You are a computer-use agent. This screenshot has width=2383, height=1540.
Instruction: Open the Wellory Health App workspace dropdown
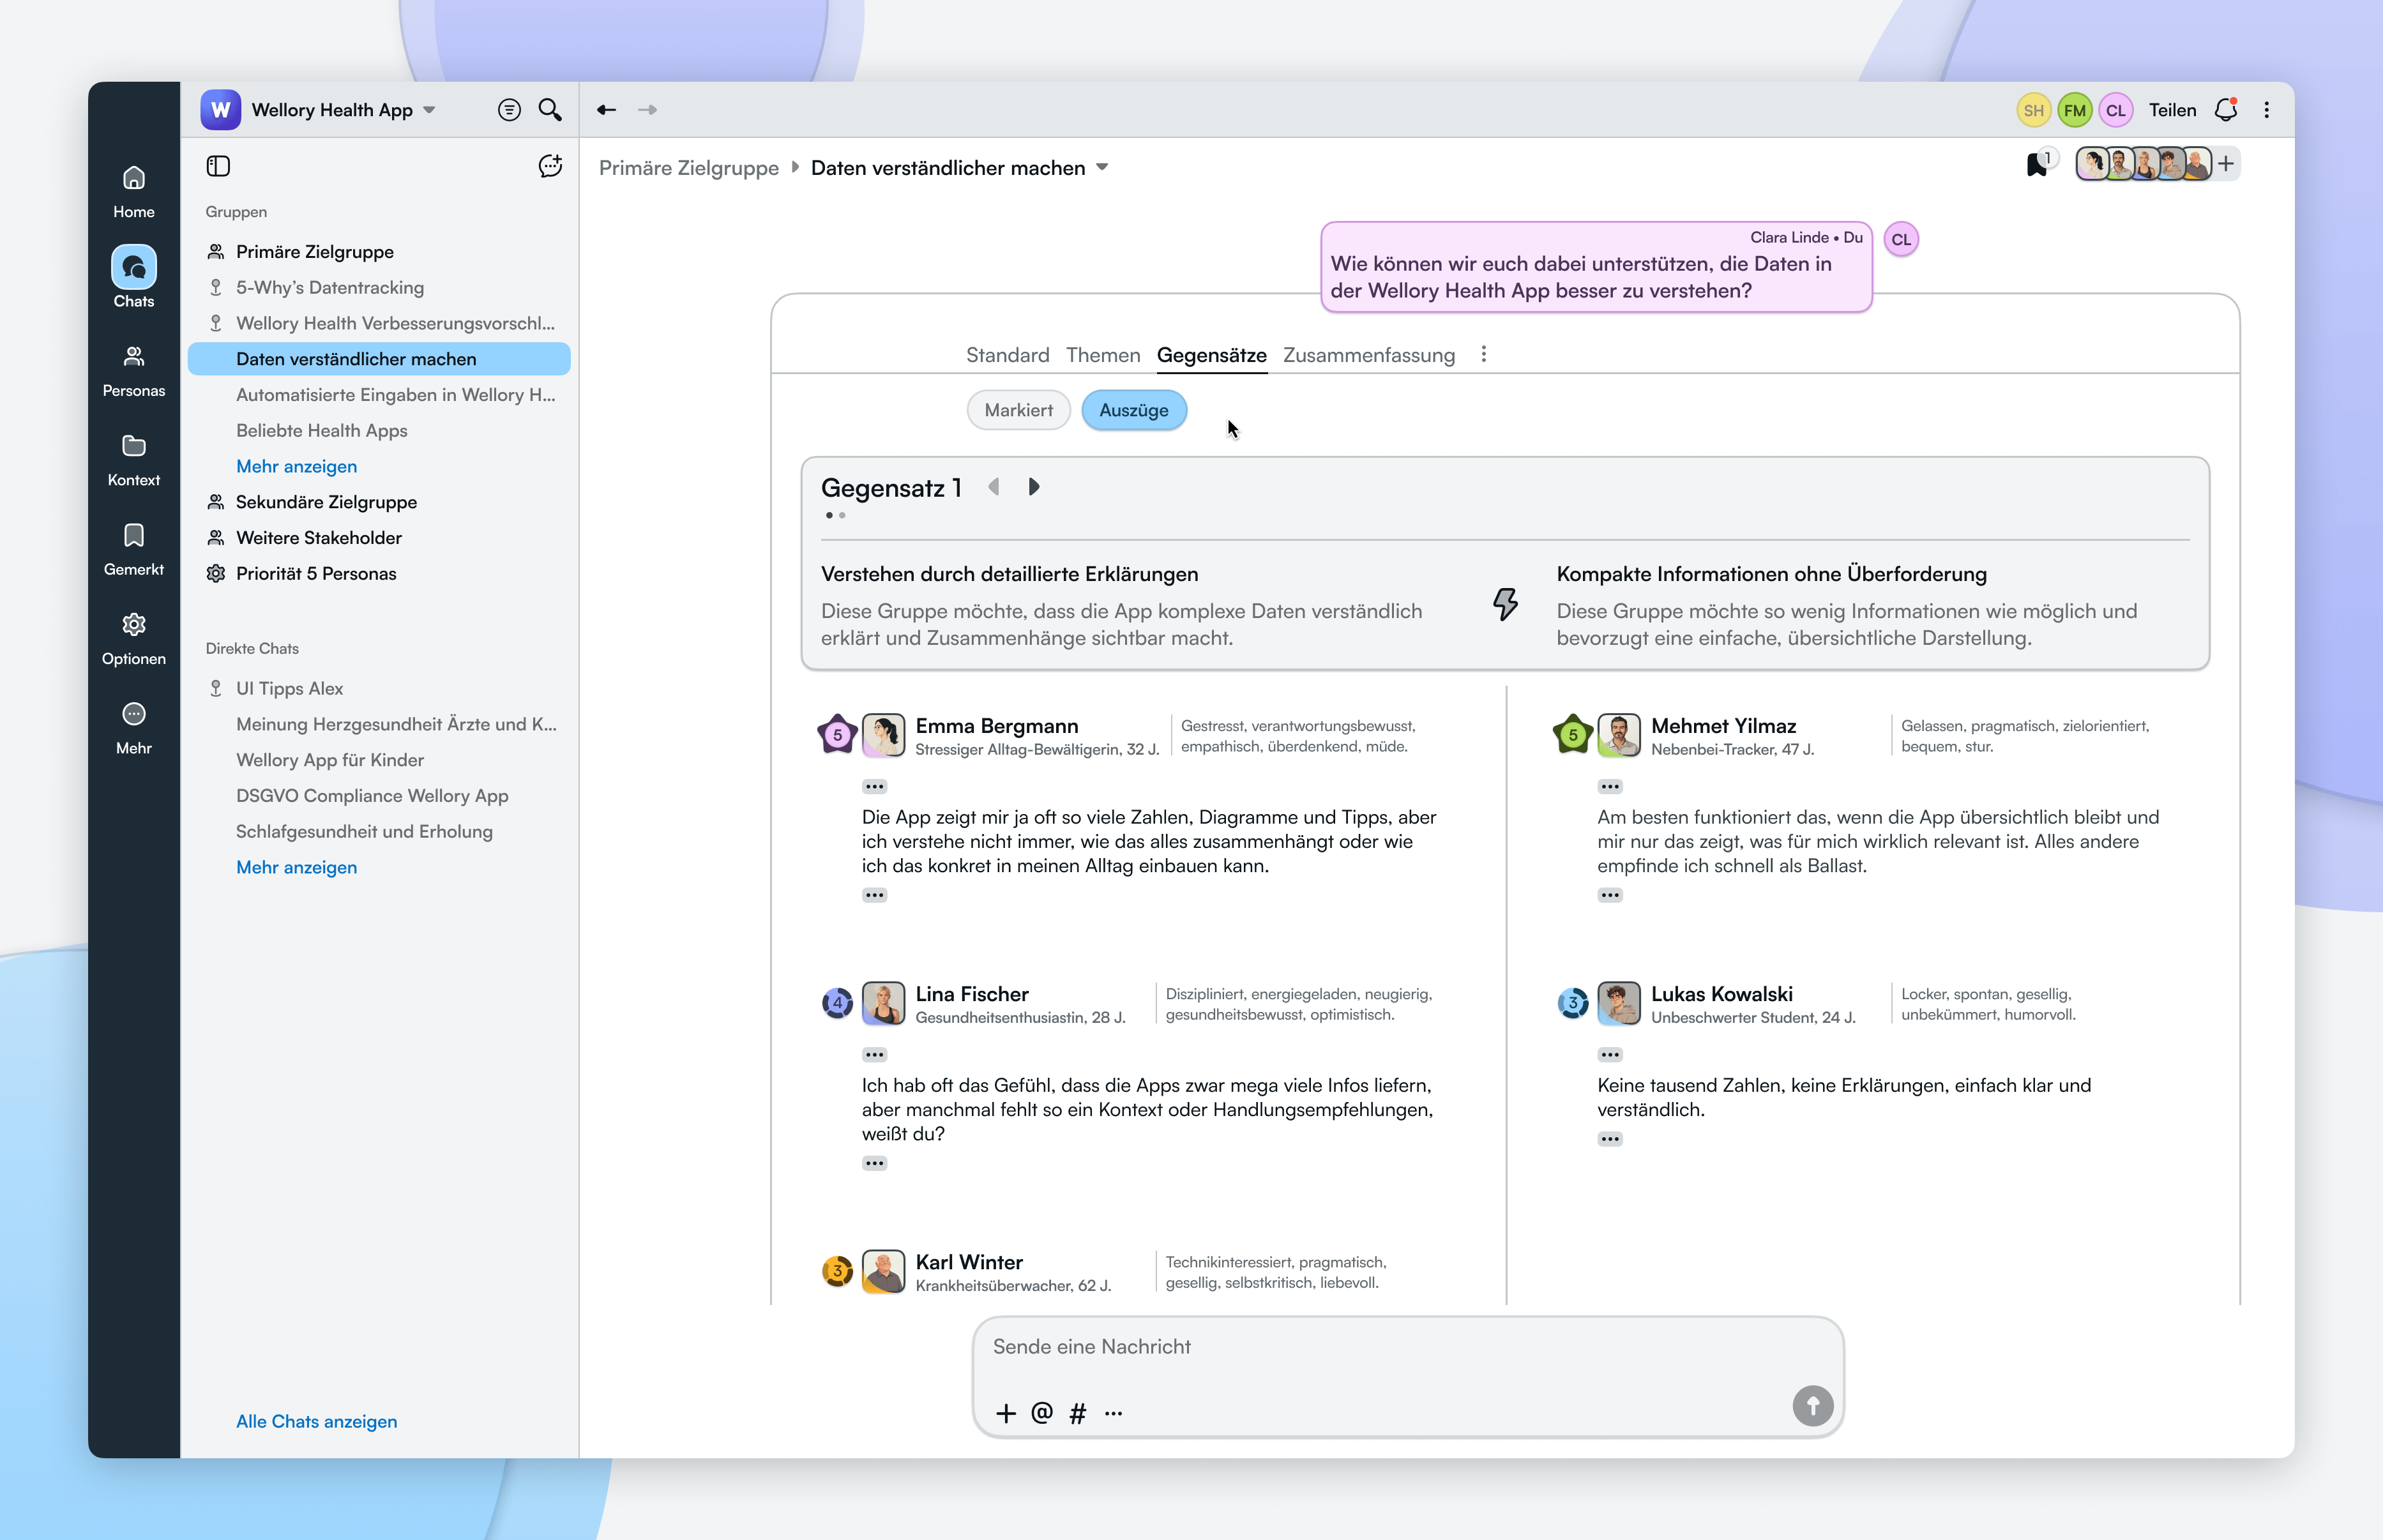(429, 110)
